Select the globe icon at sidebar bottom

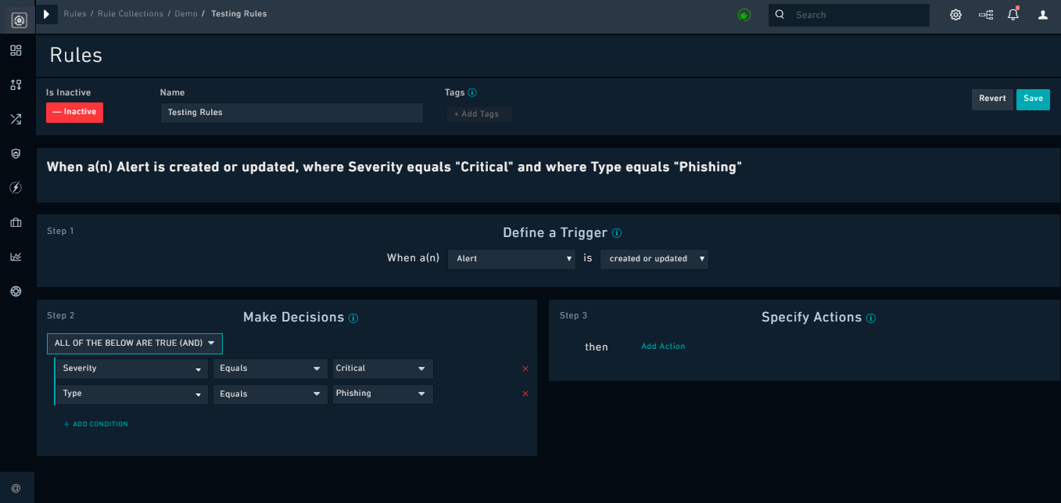(x=16, y=291)
